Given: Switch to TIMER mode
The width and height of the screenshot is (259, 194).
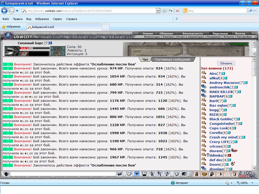Looking at the screenshot, I should tap(252, 176).
